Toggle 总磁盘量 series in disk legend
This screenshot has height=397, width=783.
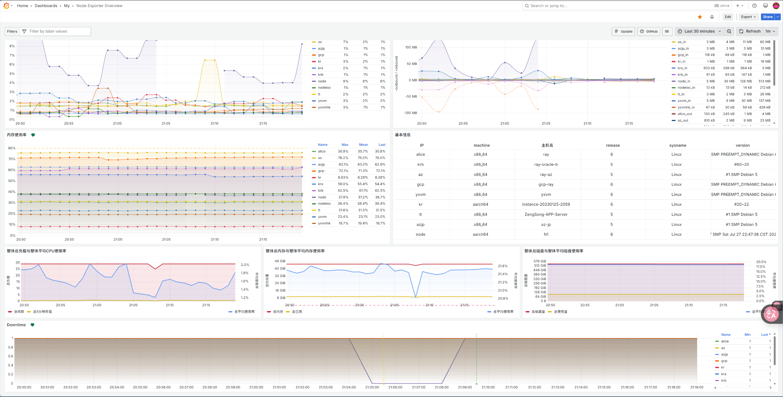coord(538,312)
